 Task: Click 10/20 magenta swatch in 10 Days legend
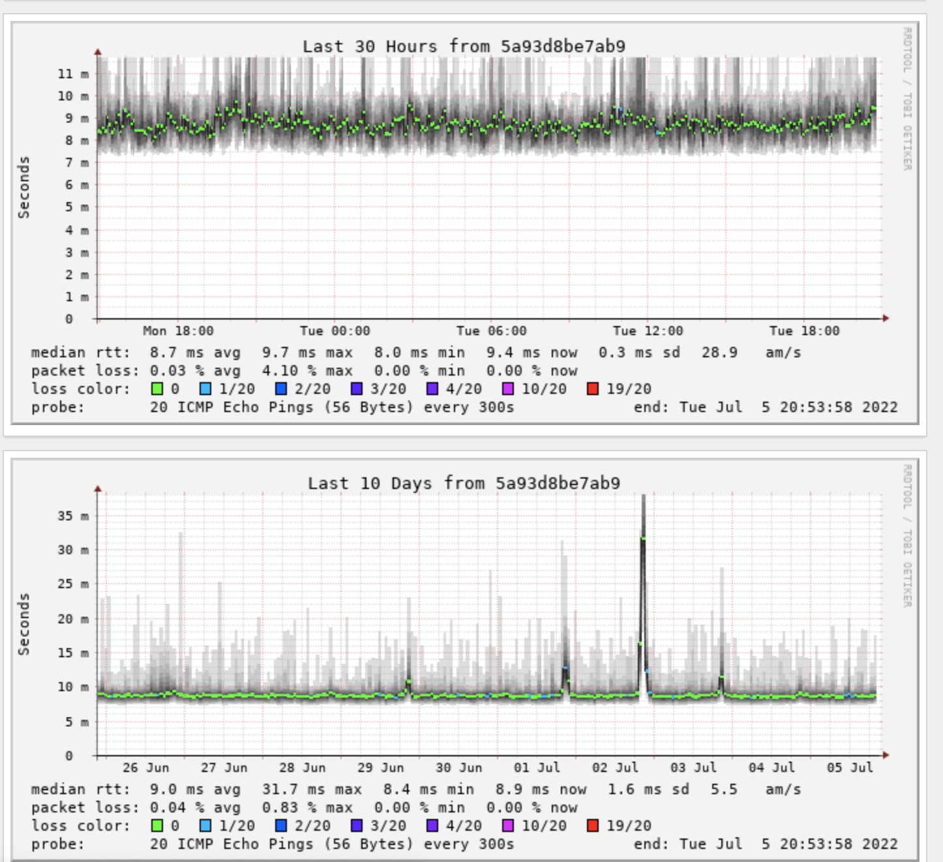coord(507,825)
